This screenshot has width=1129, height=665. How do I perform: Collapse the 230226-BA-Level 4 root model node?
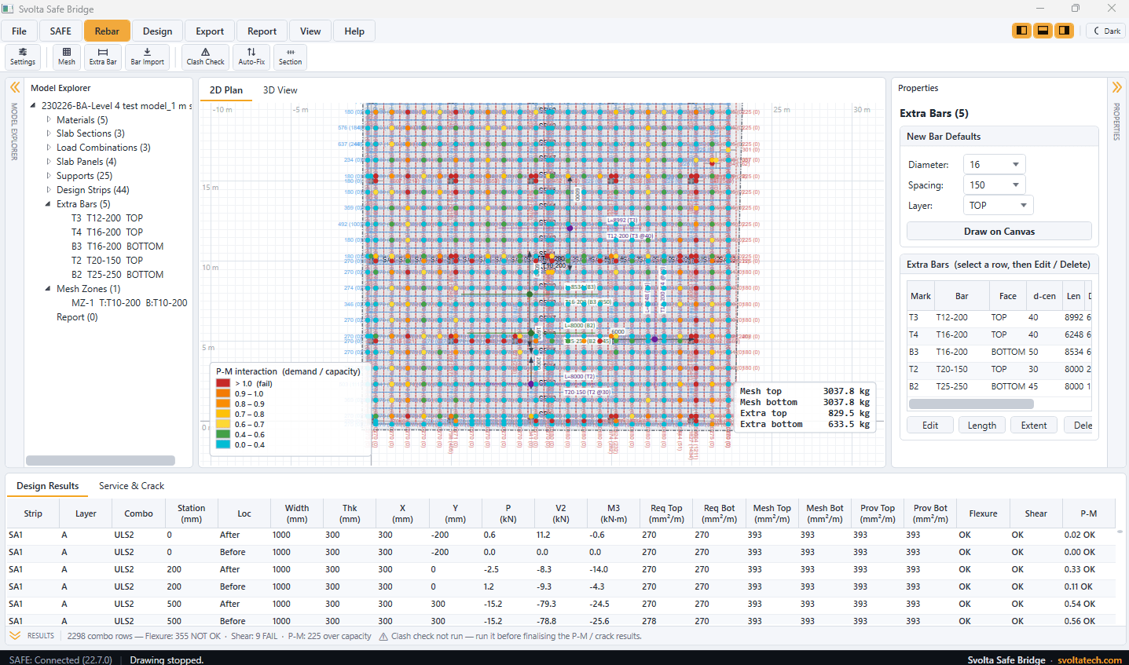[x=33, y=106]
